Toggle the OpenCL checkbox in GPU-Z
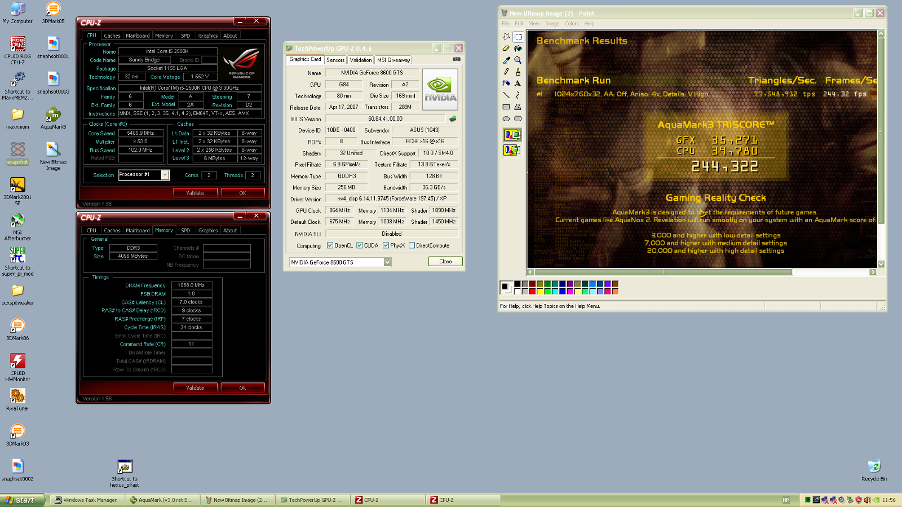902x507 pixels. (330, 245)
